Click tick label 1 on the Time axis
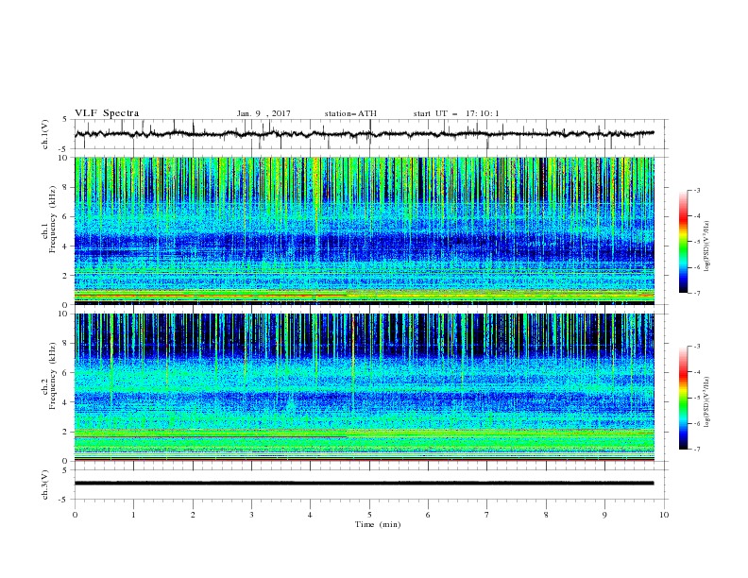Screen dimensions: 748x578 pos(133,515)
